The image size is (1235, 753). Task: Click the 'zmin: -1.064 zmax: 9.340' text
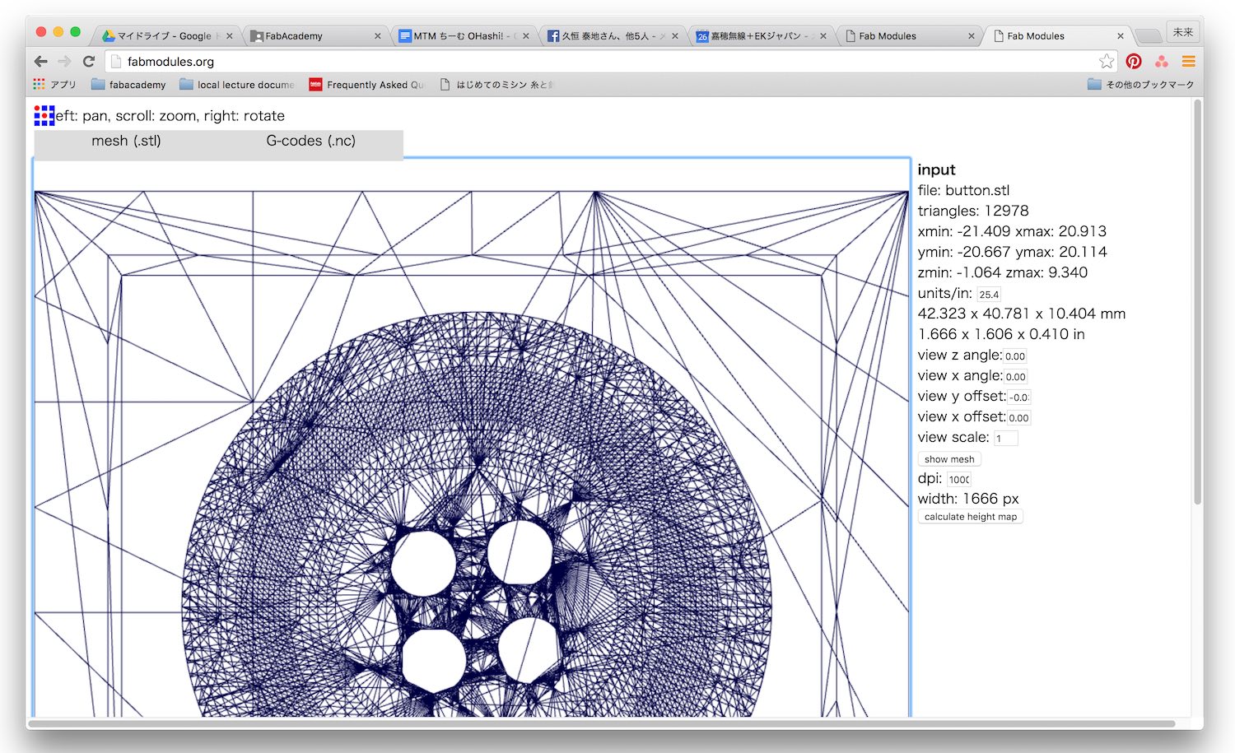click(1003, 272)
